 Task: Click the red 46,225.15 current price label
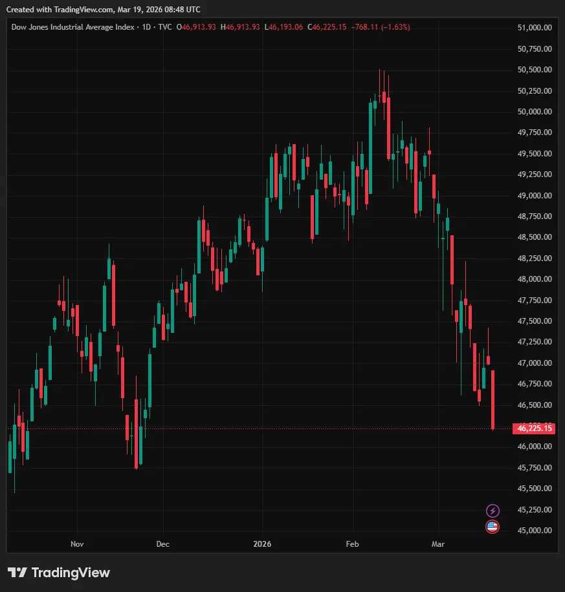534,428
